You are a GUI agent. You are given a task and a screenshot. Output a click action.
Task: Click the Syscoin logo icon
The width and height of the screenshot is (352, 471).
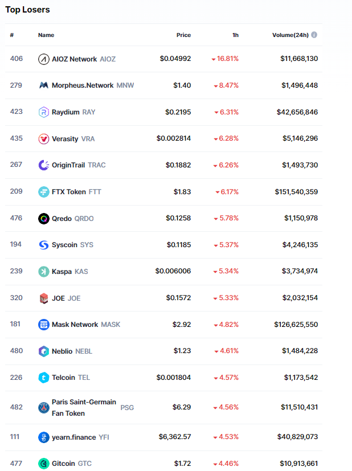(44, 245)
